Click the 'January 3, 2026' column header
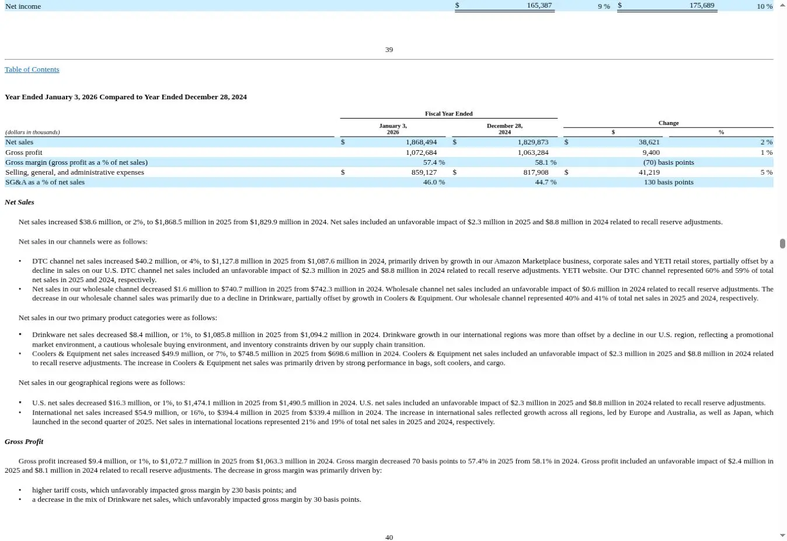Screen dimensions: 787x541 tap(393, 129)
